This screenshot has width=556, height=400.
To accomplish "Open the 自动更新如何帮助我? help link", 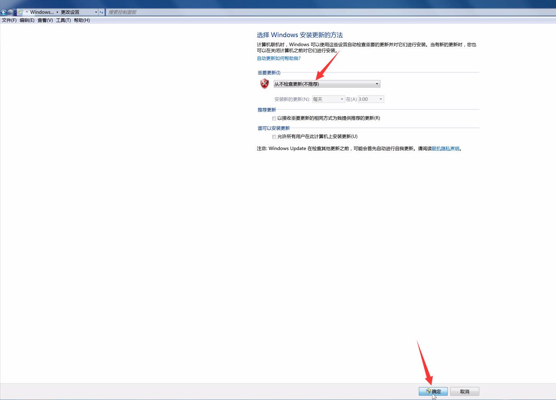I will [x=279, y=58].
